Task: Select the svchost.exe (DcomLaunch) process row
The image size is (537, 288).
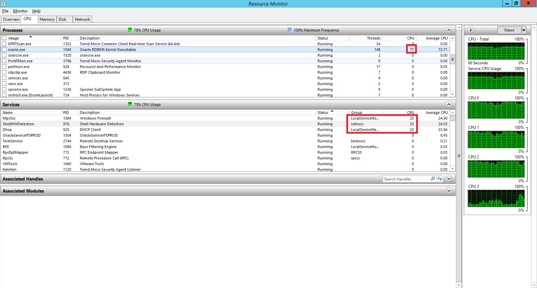Action: (x=225, y=95)
